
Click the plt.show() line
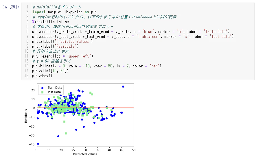point(42,76)
